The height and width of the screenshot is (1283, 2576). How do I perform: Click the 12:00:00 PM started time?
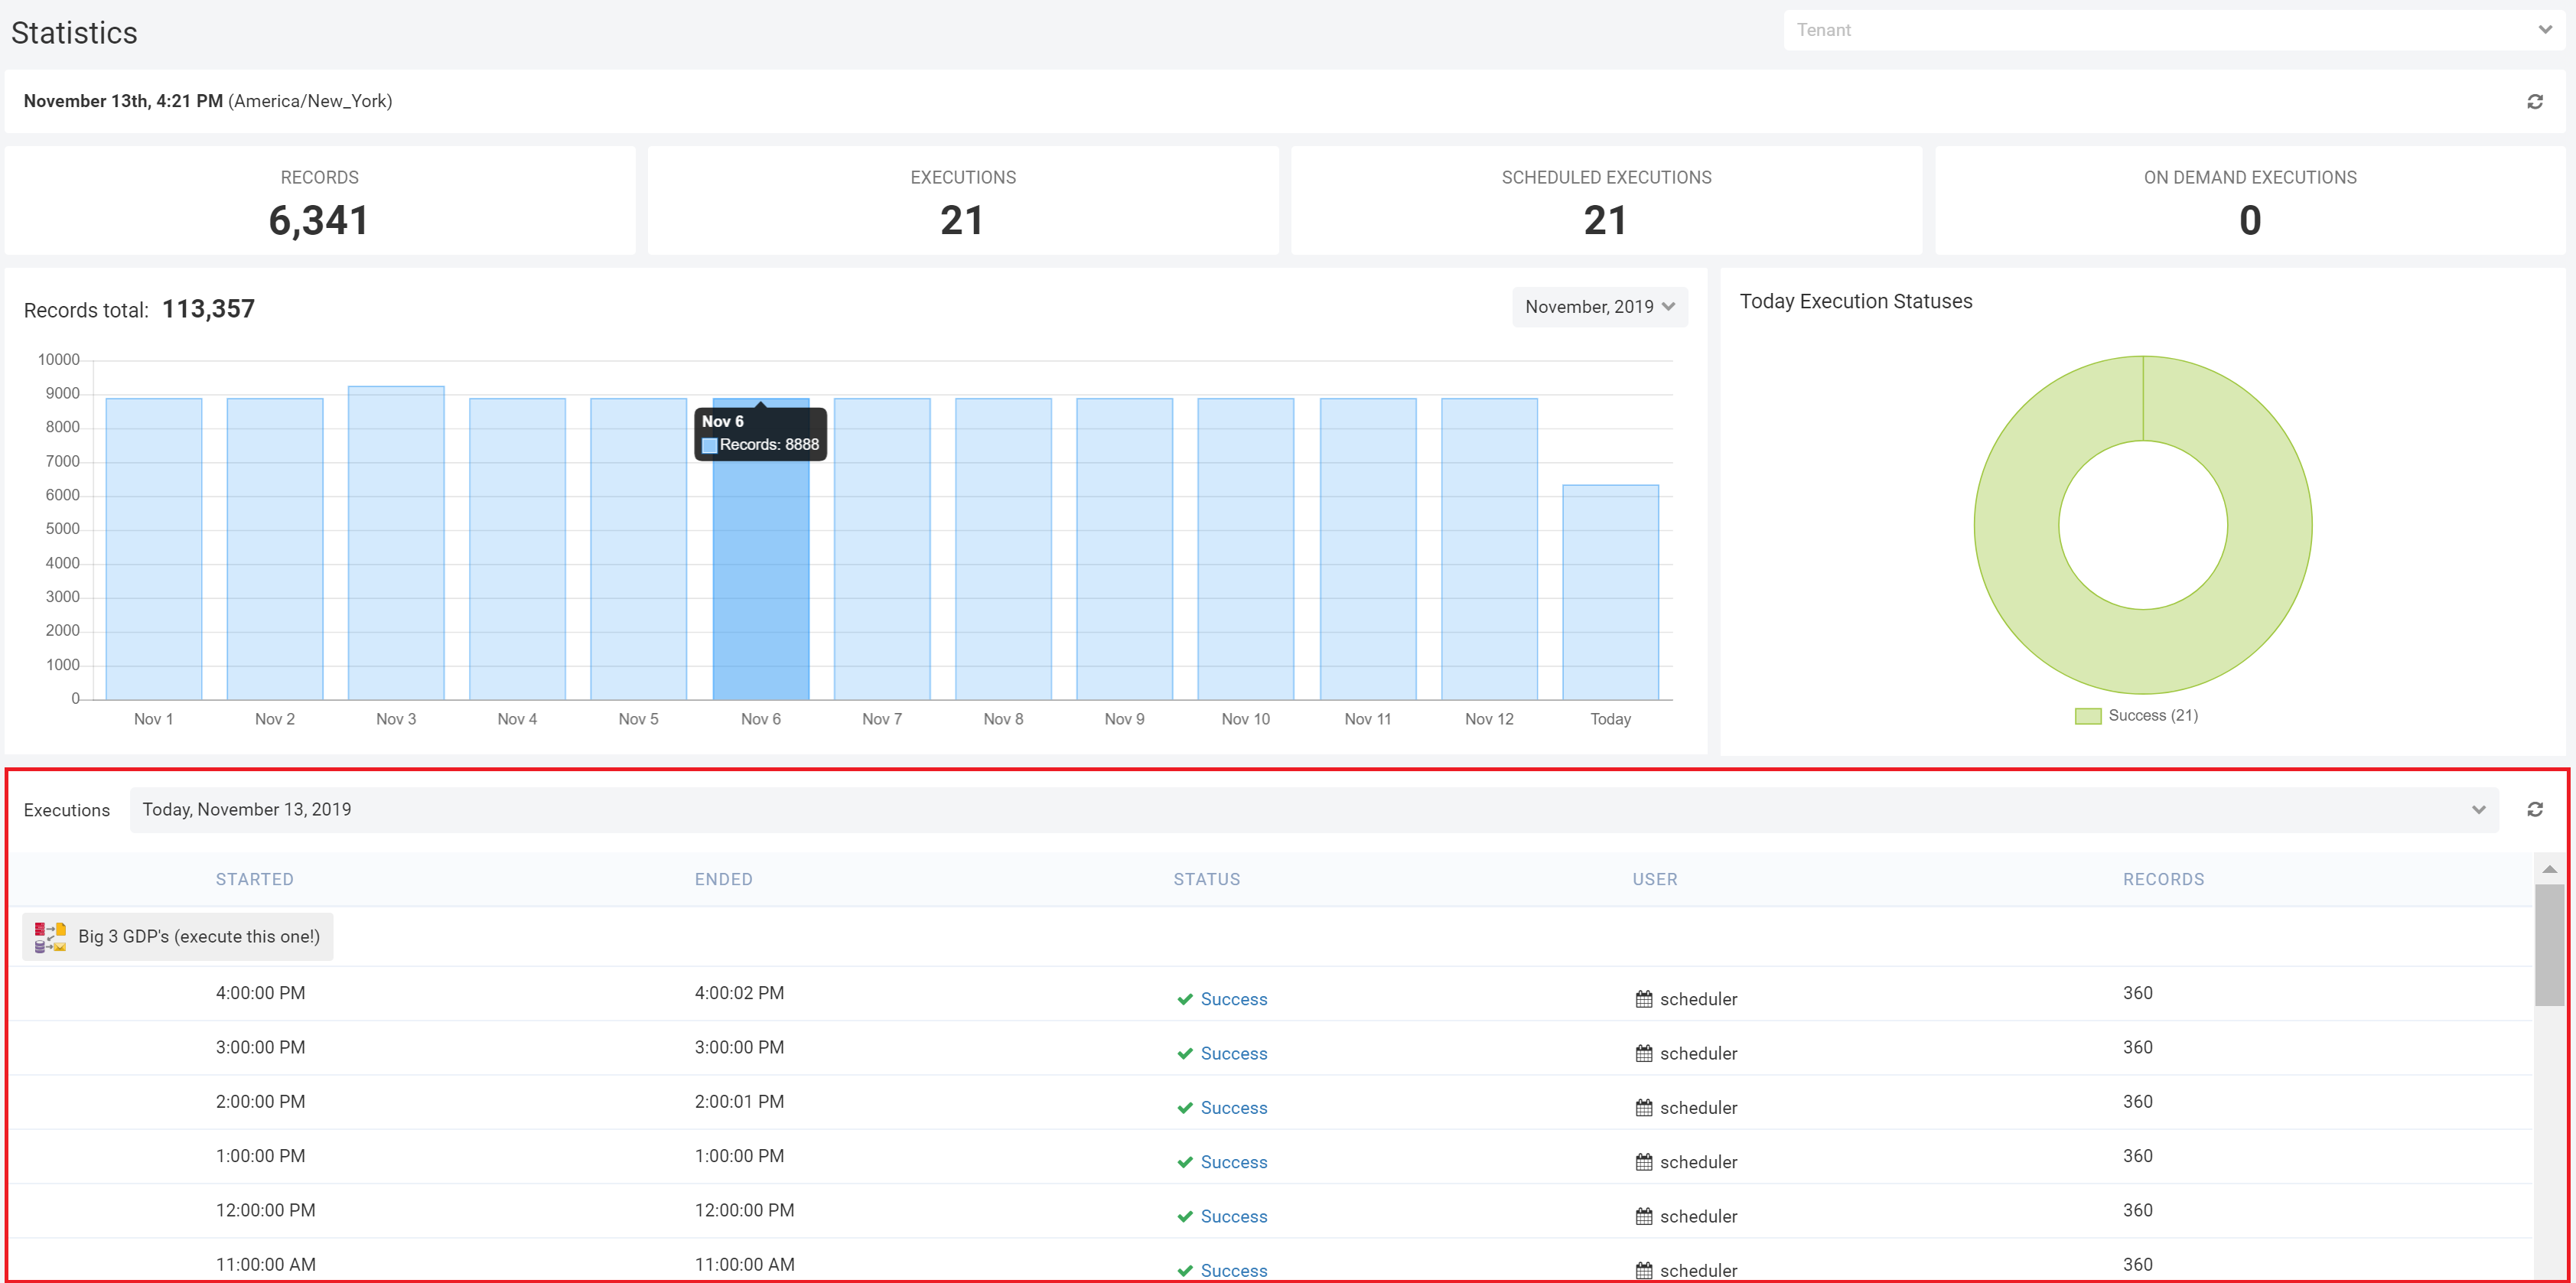(x=265, y=1210)
